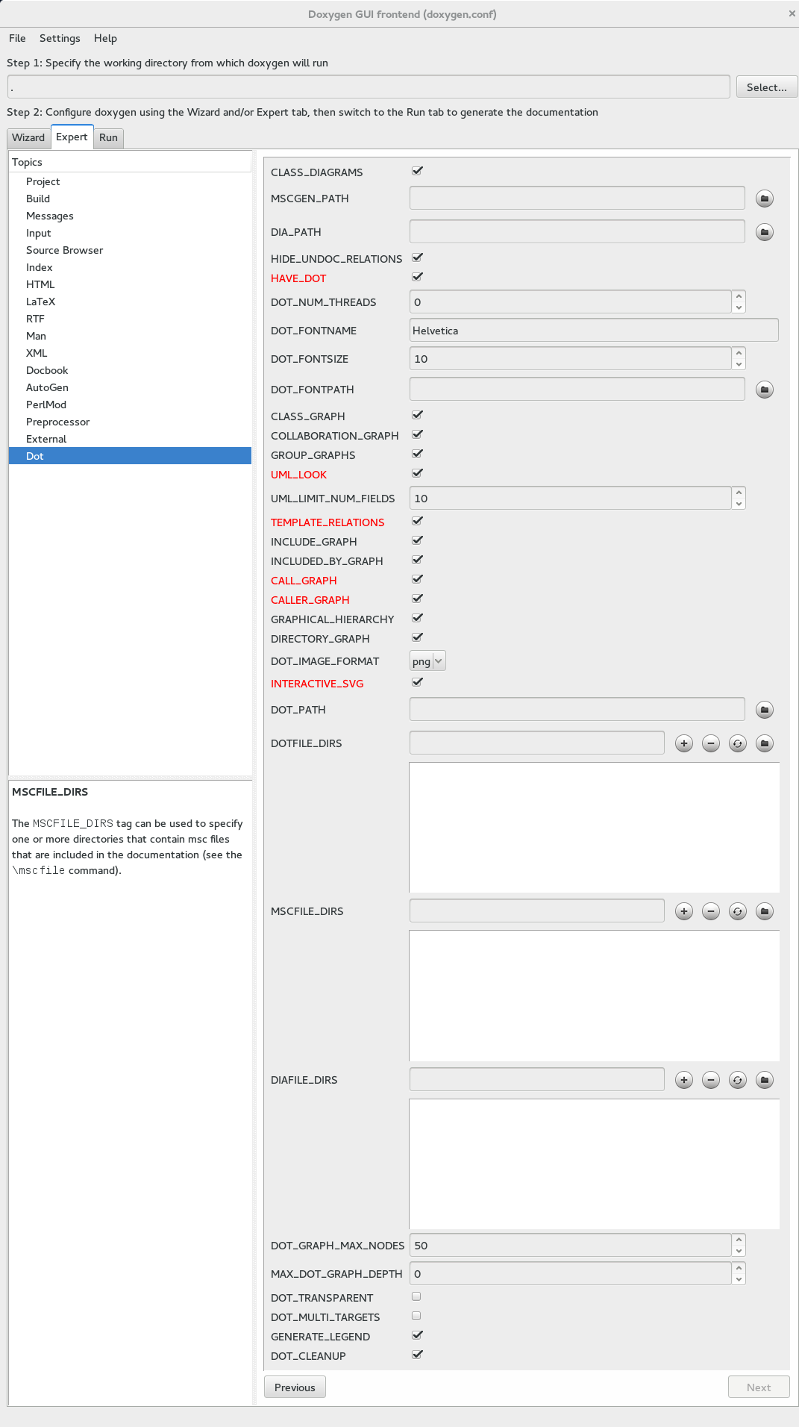799x1427 pixels.
Task: Click the folder browse icon for MSCGEN_PATH
Action: (764, 199)
